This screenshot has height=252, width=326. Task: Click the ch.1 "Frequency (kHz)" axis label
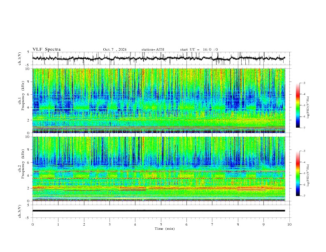pyautogui.click(x=23, y=96)
